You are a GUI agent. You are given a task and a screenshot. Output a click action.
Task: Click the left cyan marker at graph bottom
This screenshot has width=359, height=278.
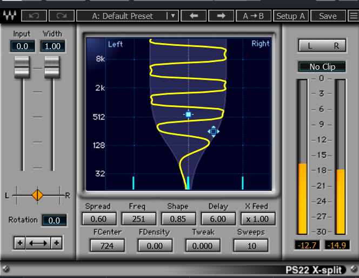click(134, 183)
